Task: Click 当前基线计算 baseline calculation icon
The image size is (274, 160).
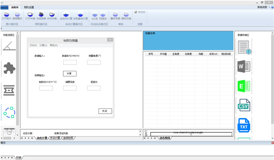Action: point(80,16)
